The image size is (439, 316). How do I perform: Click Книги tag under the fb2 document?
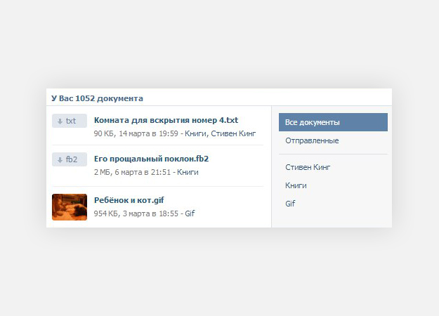tap(188, 172)
